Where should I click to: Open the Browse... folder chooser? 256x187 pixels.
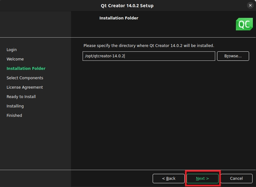233,56
